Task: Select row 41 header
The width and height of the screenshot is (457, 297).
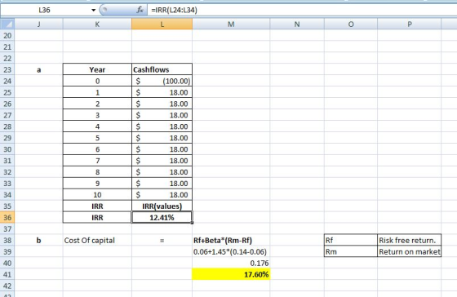Action: [x=7, y=274]
